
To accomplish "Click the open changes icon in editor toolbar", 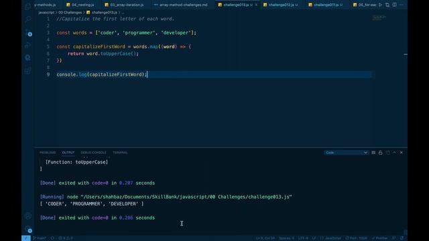I will 387,5.
